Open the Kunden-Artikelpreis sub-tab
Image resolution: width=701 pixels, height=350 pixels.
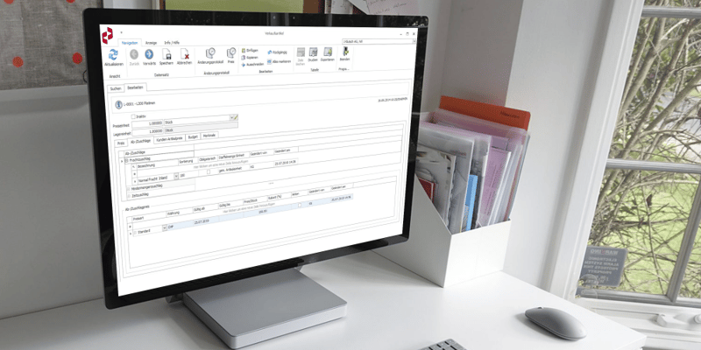point(170,139)
